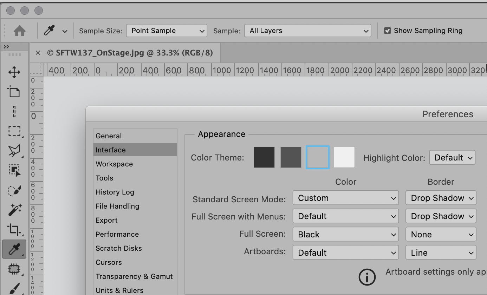
Task: Uncheck Show Sampling Ring
Action: [388, 30]
